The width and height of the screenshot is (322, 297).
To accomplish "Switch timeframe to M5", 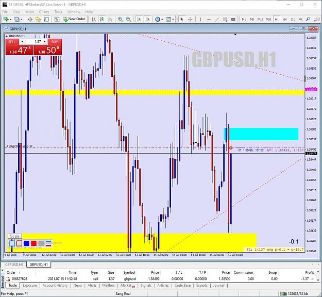I will (x=252, y=19).
